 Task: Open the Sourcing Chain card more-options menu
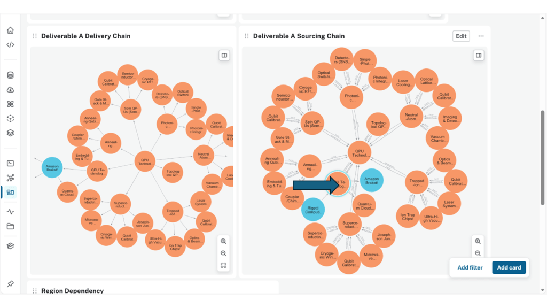coord(481,36)
